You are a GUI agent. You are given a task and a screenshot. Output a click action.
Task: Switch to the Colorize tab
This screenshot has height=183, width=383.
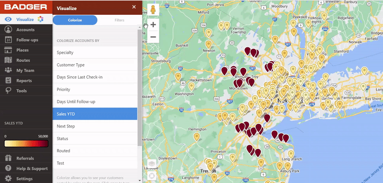click(x=75, y=20)
